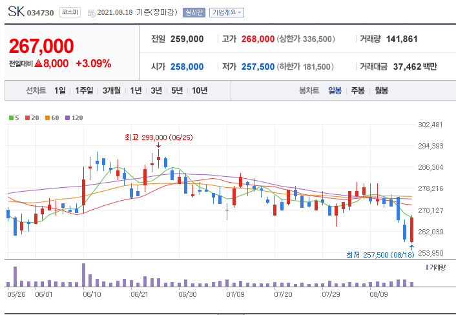This screenshot has height=315, width=456.
Task: Click the 253,950 price axis label
Action: tap(430, 253)
